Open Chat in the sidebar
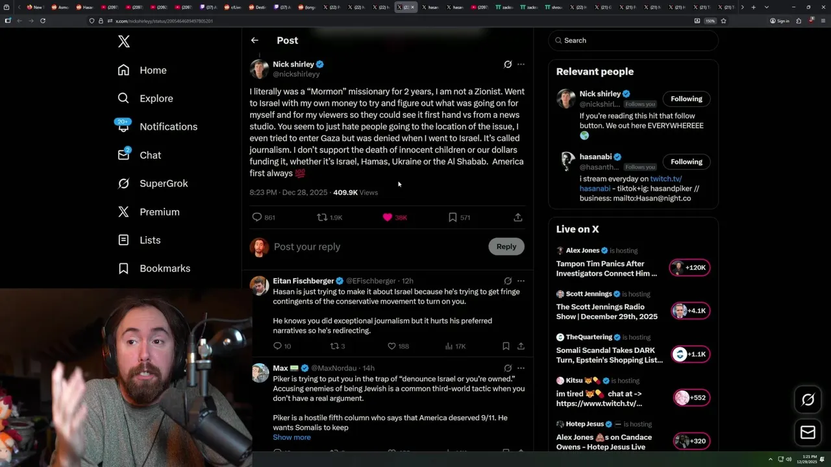 point(139,155)
